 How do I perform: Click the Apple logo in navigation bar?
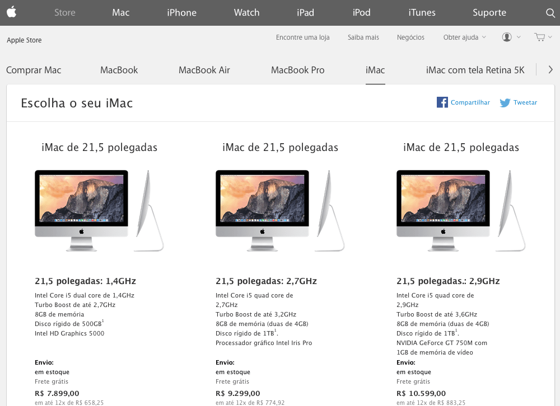(11, 12)
